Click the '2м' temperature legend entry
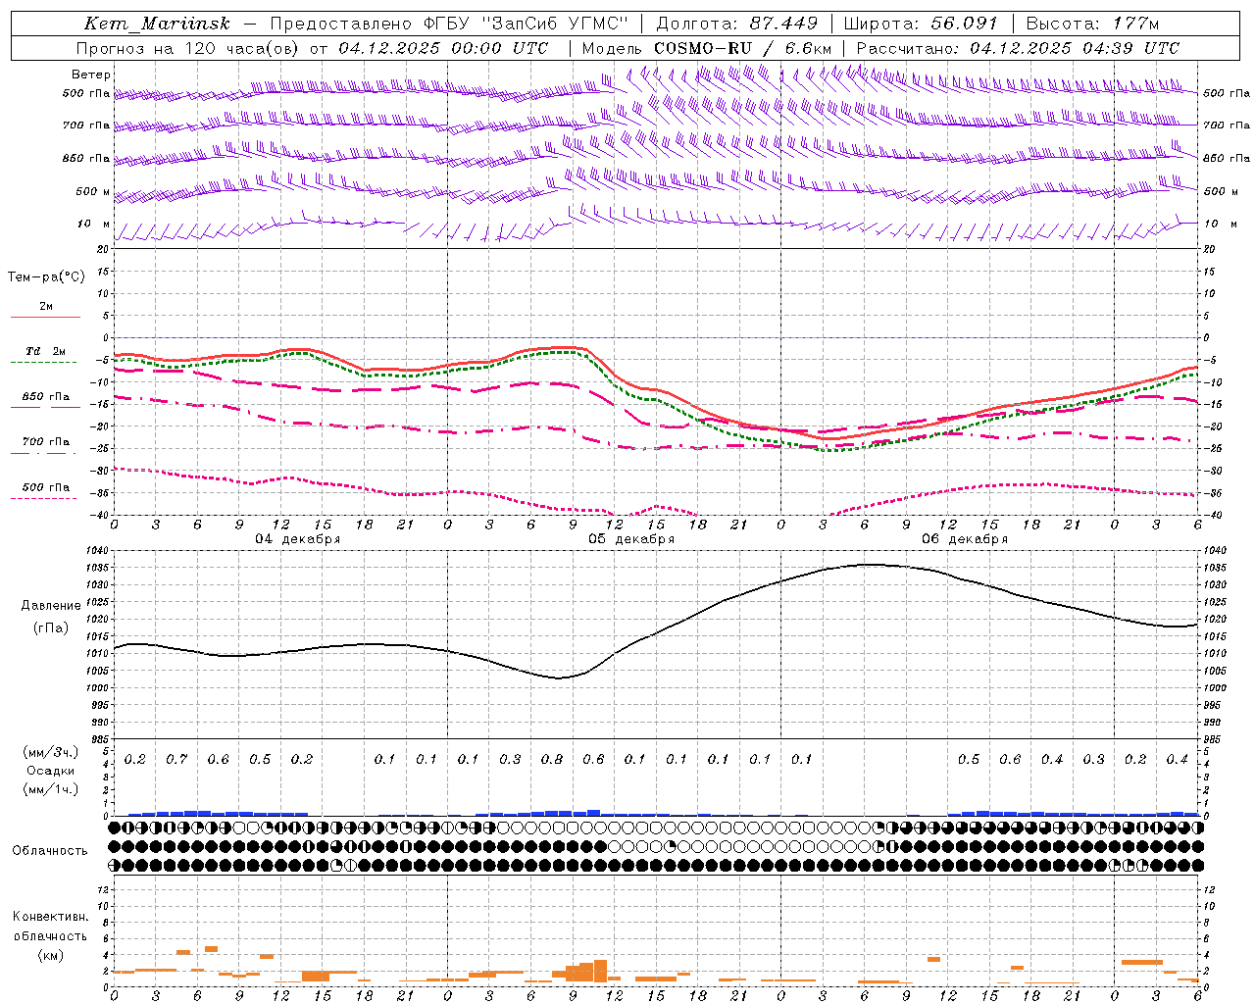Image resolution: width=1255 pixels, height=1004 pixels. pyautogui.click(x=45, y=307)
